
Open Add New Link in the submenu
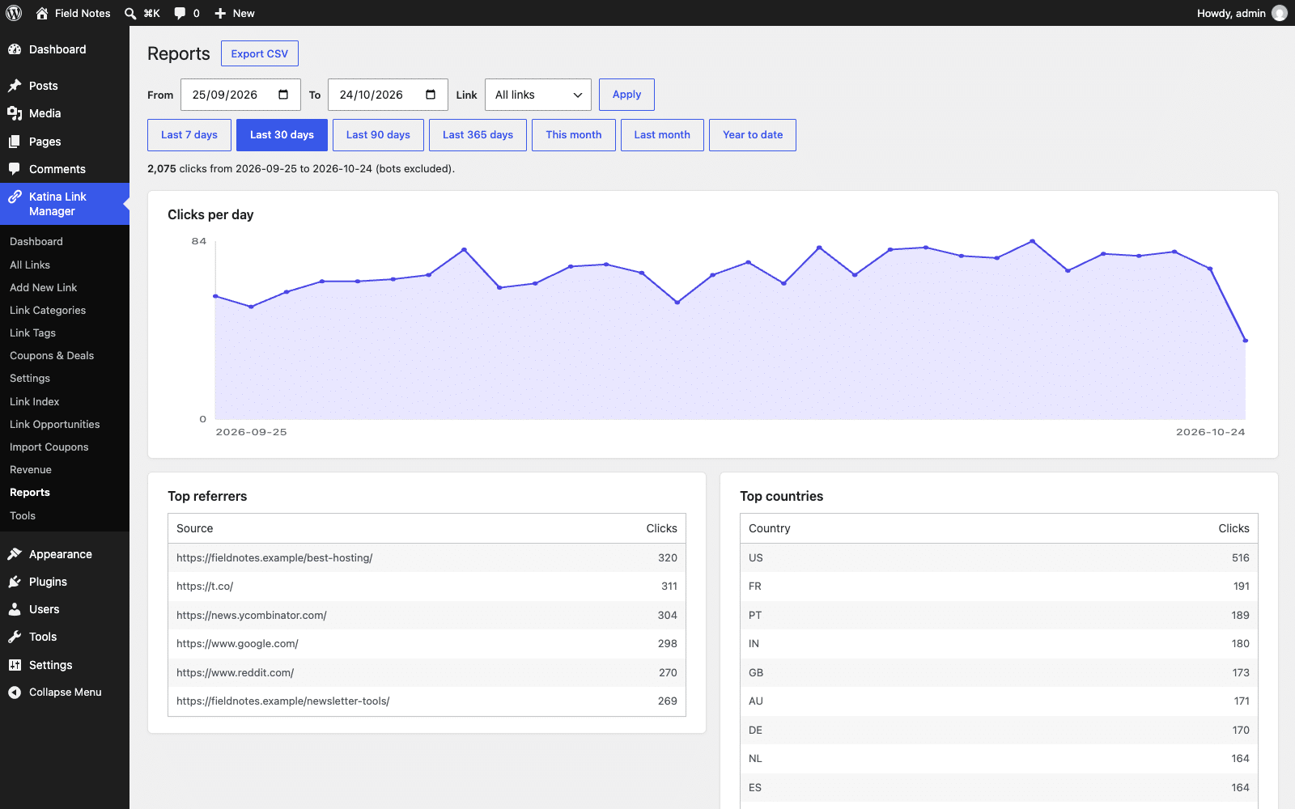[x=44, y=287]
